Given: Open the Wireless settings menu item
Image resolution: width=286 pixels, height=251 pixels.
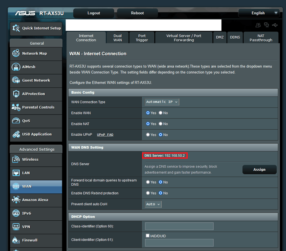Looking at the screenshot, I should (36, 160).
